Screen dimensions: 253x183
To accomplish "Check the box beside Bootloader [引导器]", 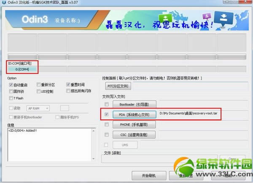I will [x=107, y=104].
